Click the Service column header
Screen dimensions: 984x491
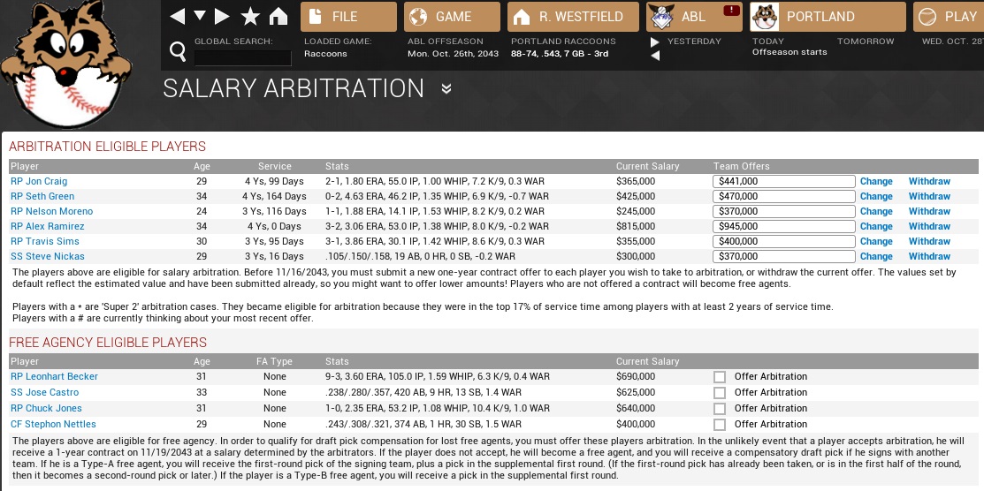coord(275,166)
